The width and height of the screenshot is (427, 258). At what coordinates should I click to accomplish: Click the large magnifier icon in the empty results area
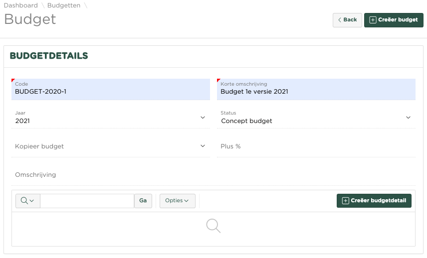pyautogui.click(x=213, y=226)
